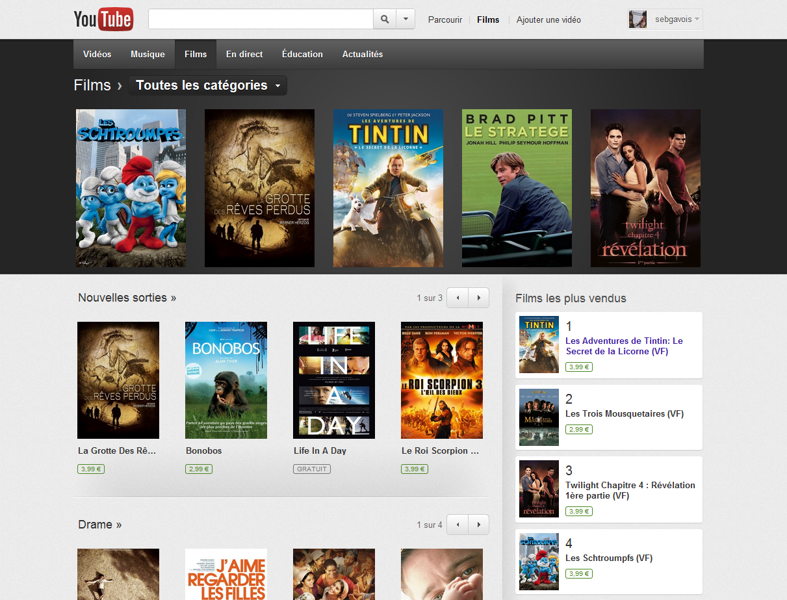Open the fourth Drame poster with face
The width and height of the screenshot is (787, 600).
(442, 574)
